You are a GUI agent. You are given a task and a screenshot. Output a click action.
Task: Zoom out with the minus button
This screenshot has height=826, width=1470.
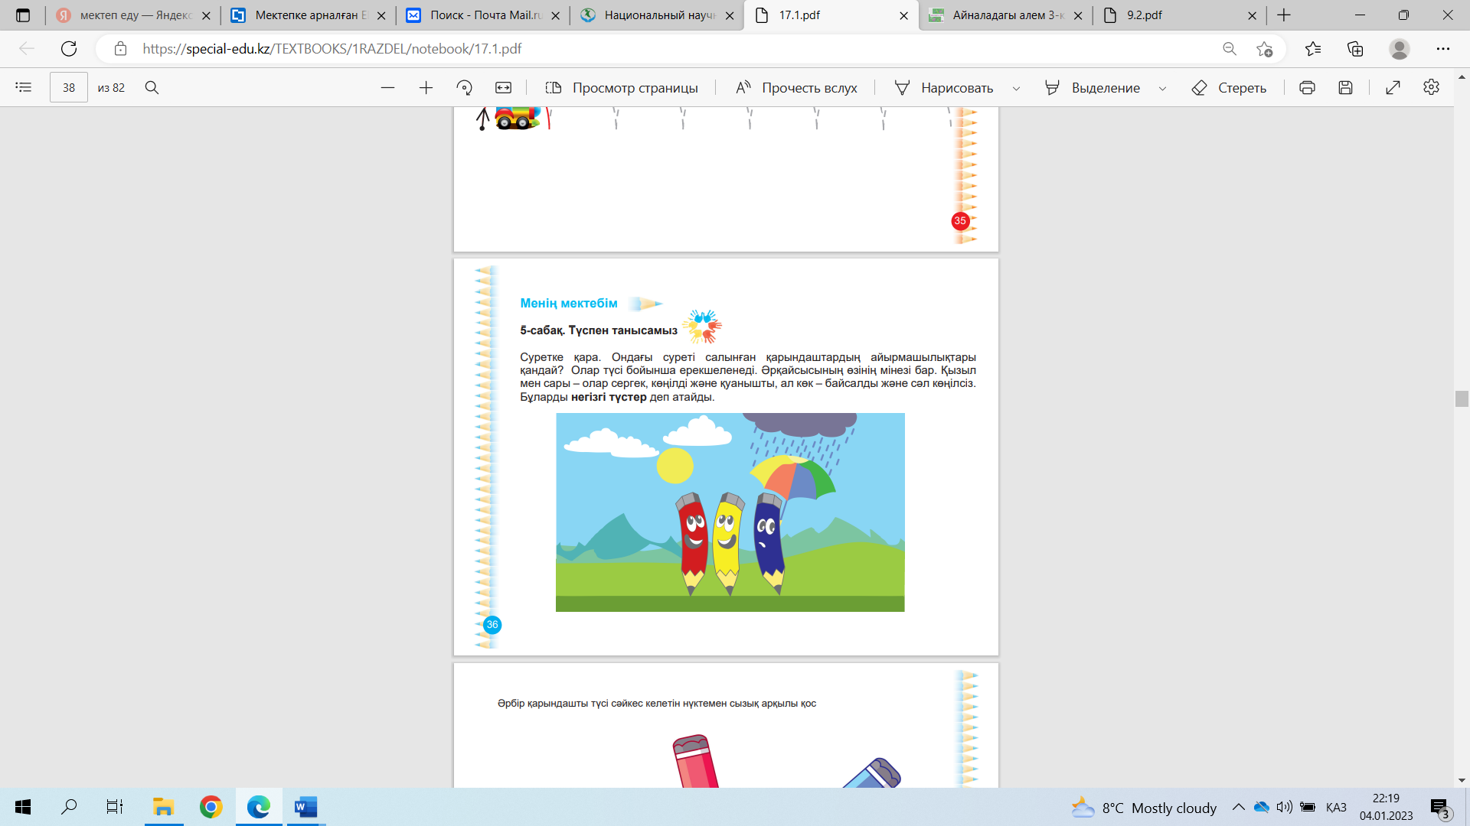[x=387, y=87]
